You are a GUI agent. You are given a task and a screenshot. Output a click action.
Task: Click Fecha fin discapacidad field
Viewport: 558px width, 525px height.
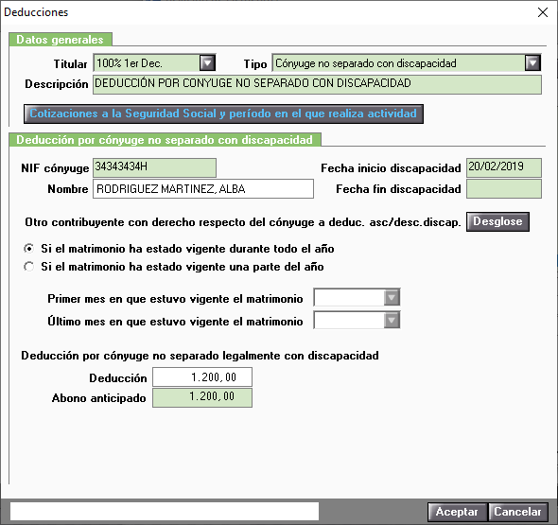tap(504, 188)
